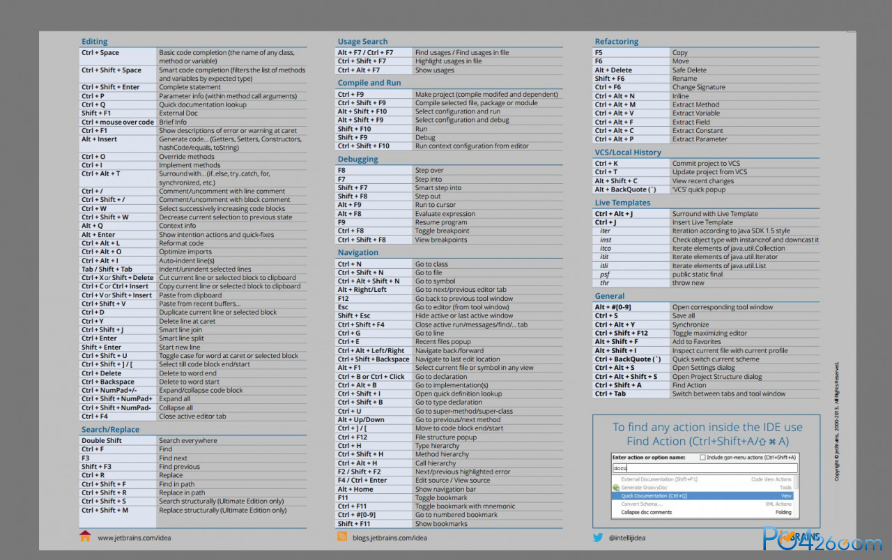Tick the 'Include non-menu actions' checkbox
Image resolution: width=892 pixels, height=560 pixels.
(x=702, y=458)
